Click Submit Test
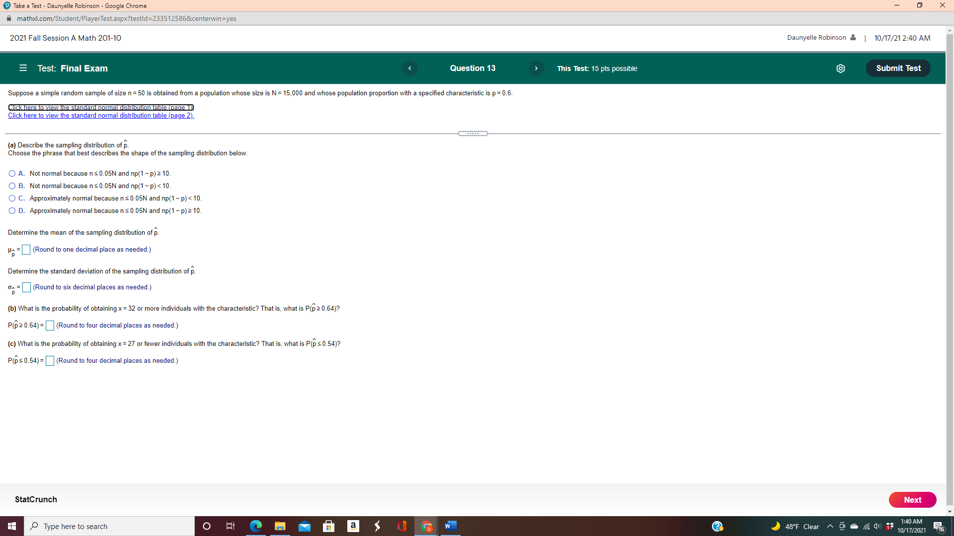This screenshot has height=536, width=954. (898, 68)
